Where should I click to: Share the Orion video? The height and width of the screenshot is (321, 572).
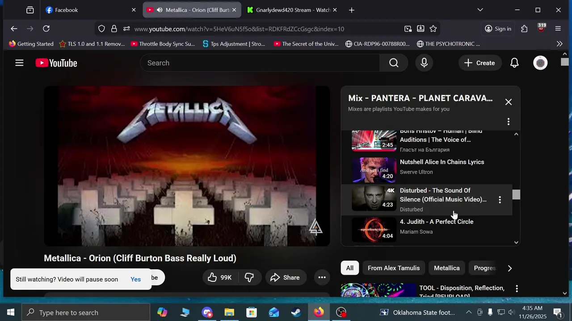pyautogui.click(x=285, y=277)
